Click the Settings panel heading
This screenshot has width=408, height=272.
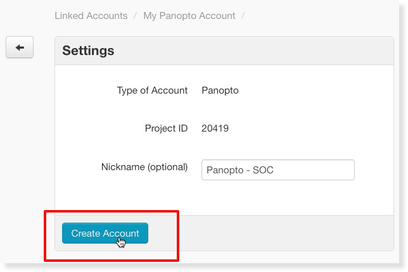coord(88,51)
